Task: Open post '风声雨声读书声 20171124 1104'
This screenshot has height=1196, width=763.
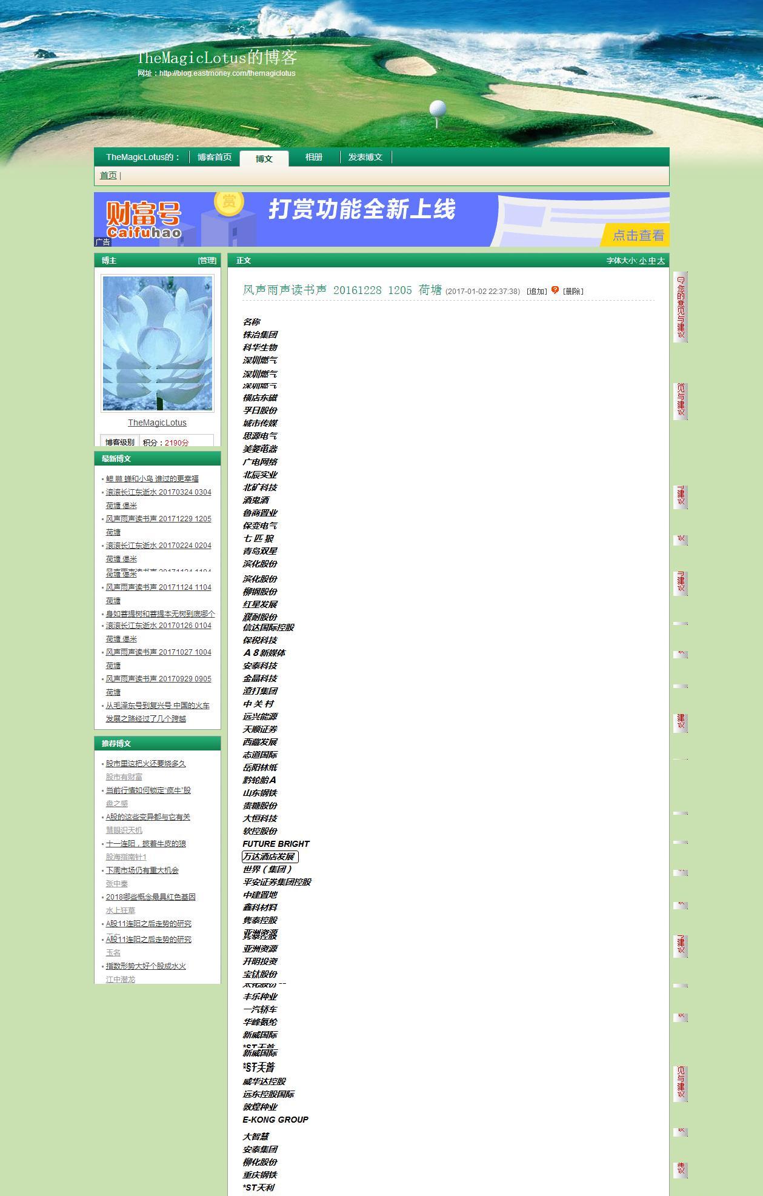Action: tap(159, 587)
